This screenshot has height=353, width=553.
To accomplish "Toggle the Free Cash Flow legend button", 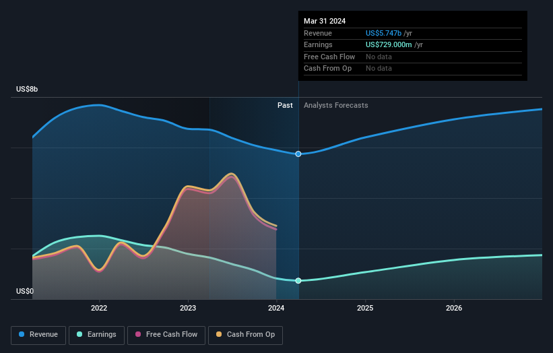I will click(x=166, y=335).
